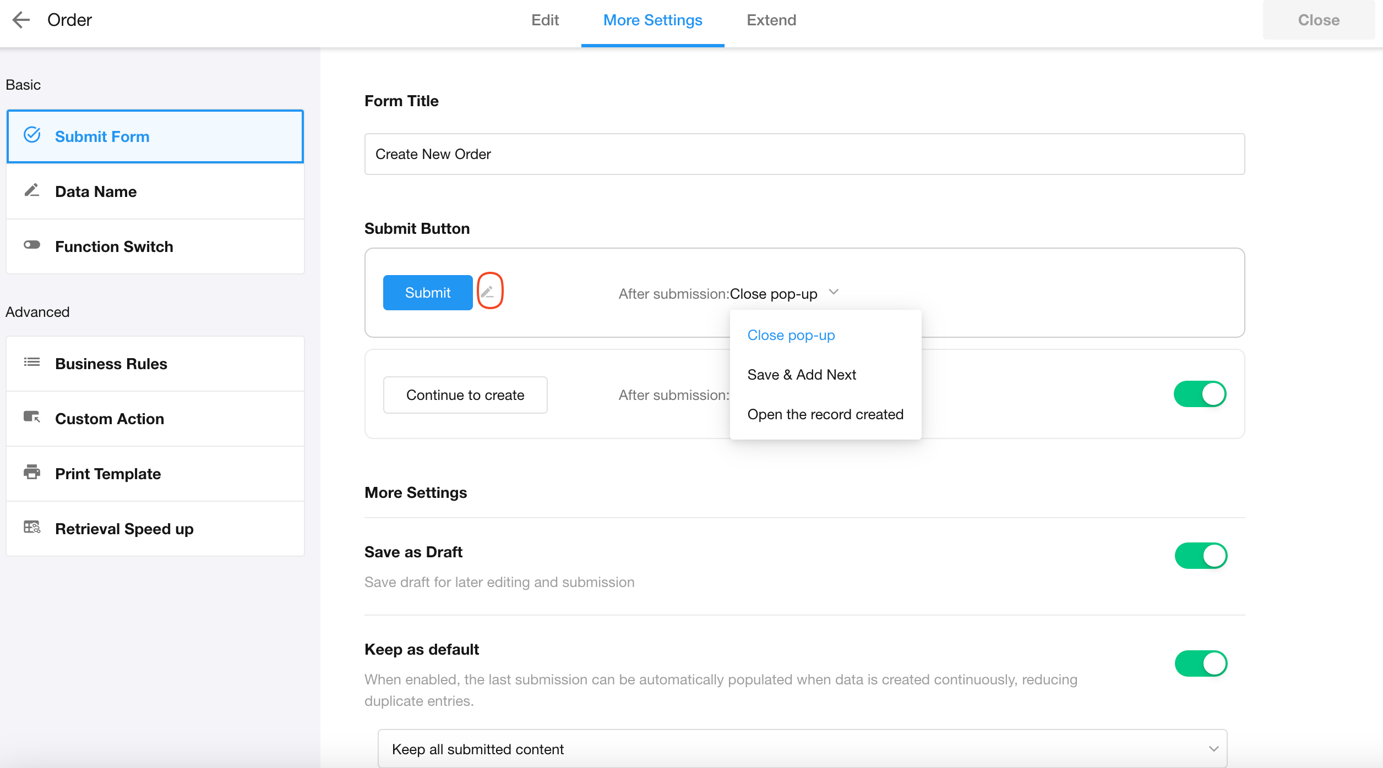Click the Data Name pencil icon

pos(32,191)
